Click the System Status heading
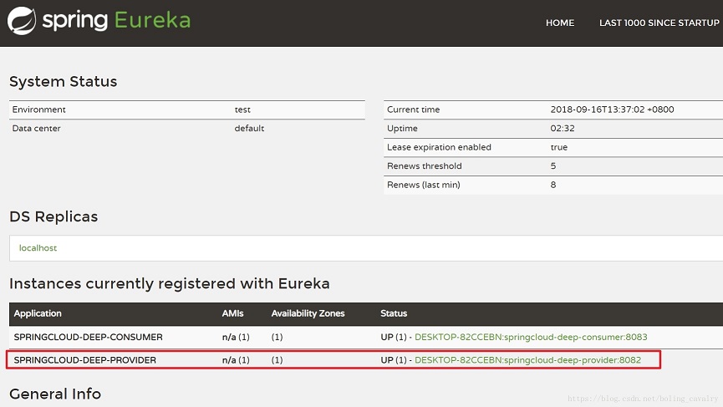This screenshot has height=407, width=723. [x=63, y=82]
